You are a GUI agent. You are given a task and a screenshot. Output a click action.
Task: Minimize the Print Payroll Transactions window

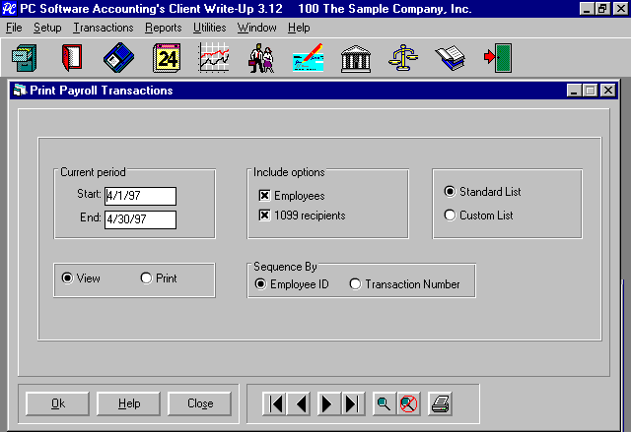tap(574, 91)
